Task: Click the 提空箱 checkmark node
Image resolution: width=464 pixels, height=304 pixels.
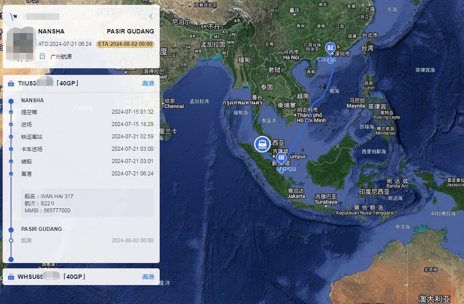Action: click(x=11, y=112)
